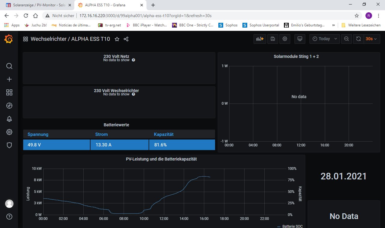Open the Today time range picker
The width and height of the screenshot is (385, 228).
pos(325,39)
